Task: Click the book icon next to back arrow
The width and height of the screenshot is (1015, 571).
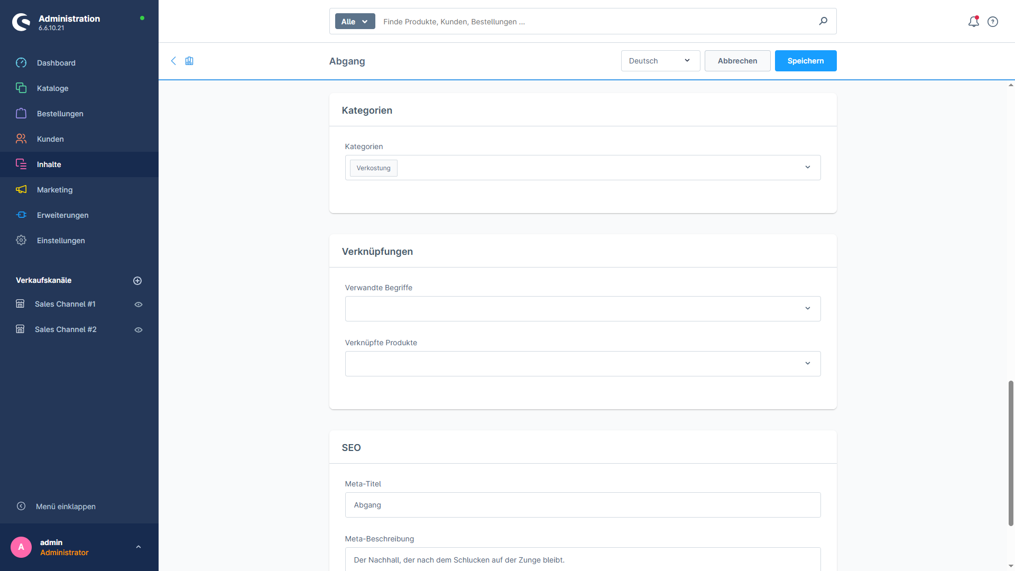Action: [x=189, y=61]
